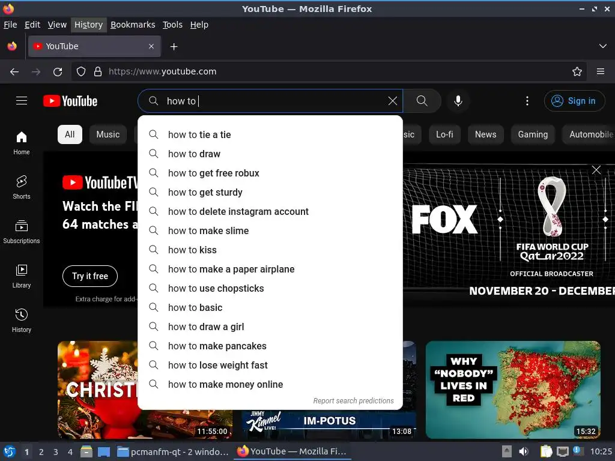The image size is (615, 461).
Task: Open the YouTube guide hamburger menu
Action: pos(22,101)
